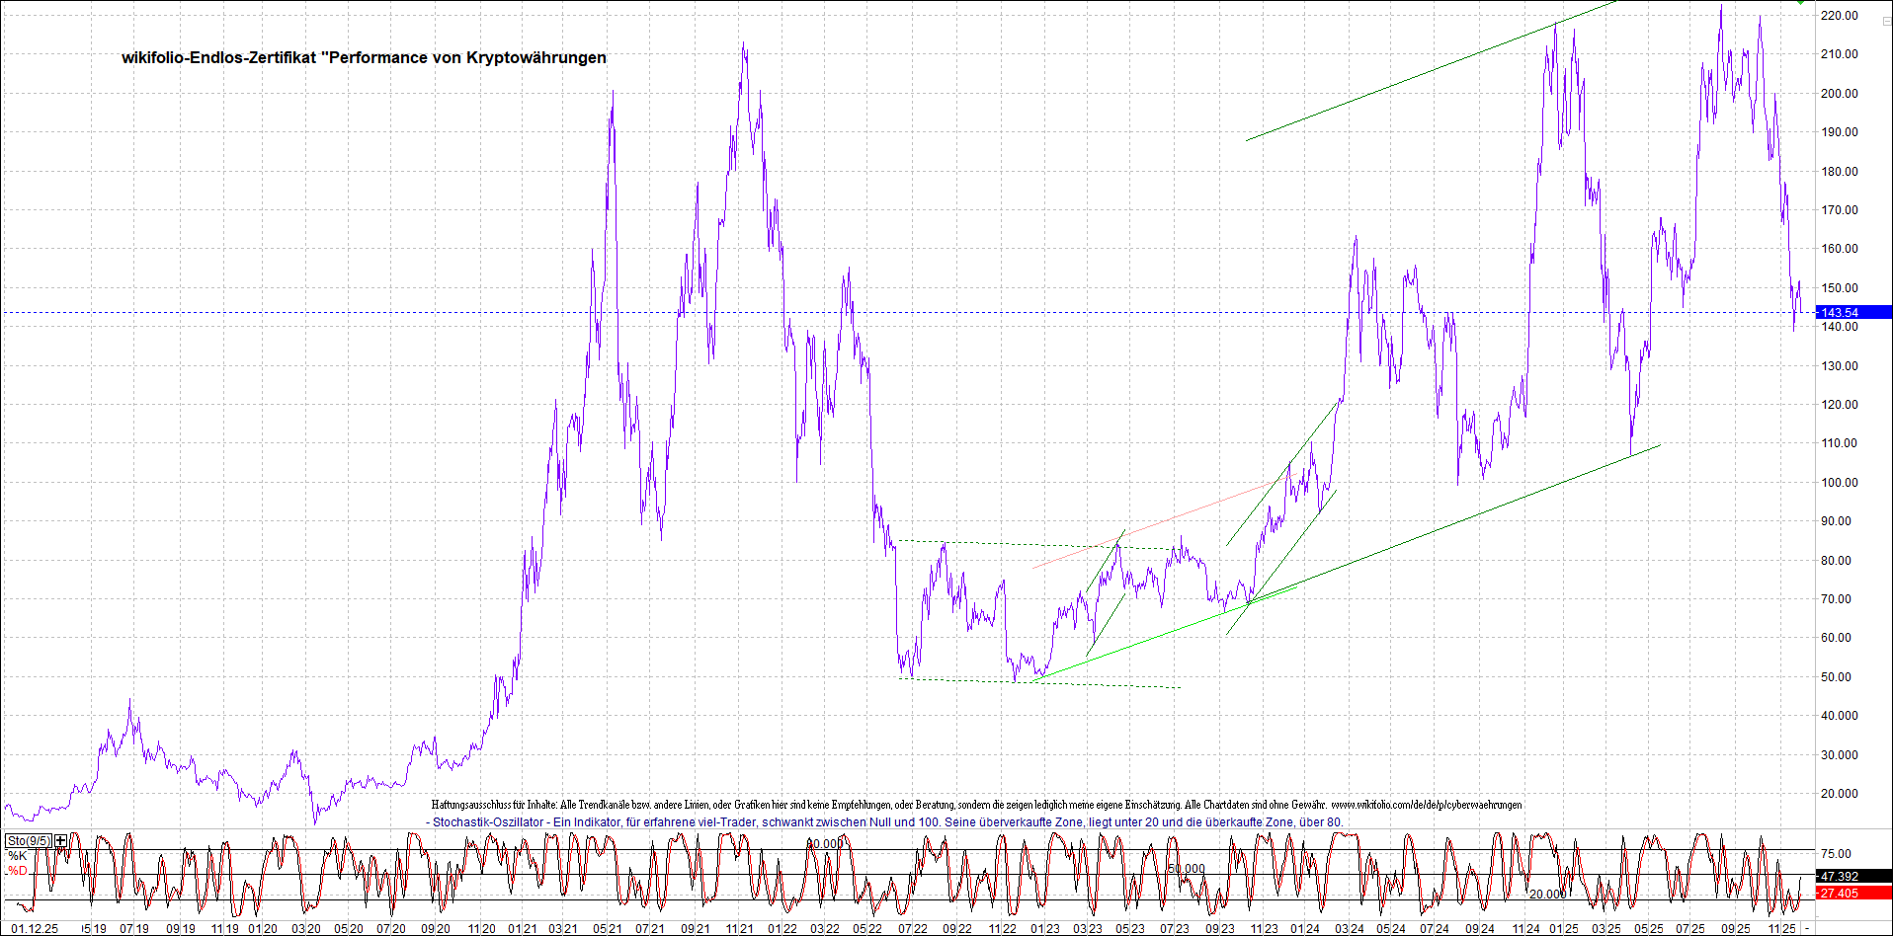The height and width of the screenshot is (936, 1893).
Task: Click the %K legend label
Action: pos(18,856)
